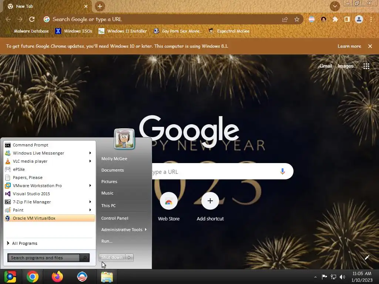Launch Oracle VM VirtualBox
Image resolution: width=379 pixels, height=284 pixels.
coord(50,218)
